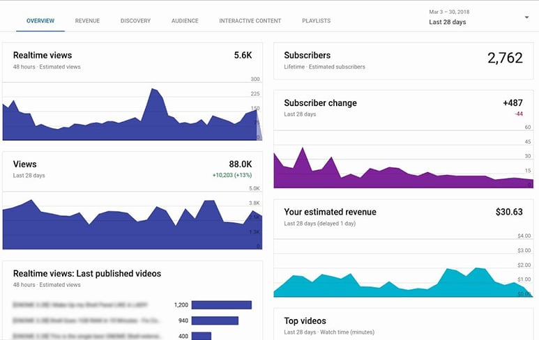Open the Subscribers card heading
539x340 pixels.
pyautogui.click(x=308, y=55)
